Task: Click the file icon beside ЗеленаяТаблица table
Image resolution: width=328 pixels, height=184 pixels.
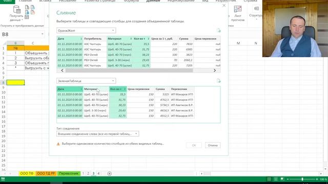Action: tap(219, 81)
